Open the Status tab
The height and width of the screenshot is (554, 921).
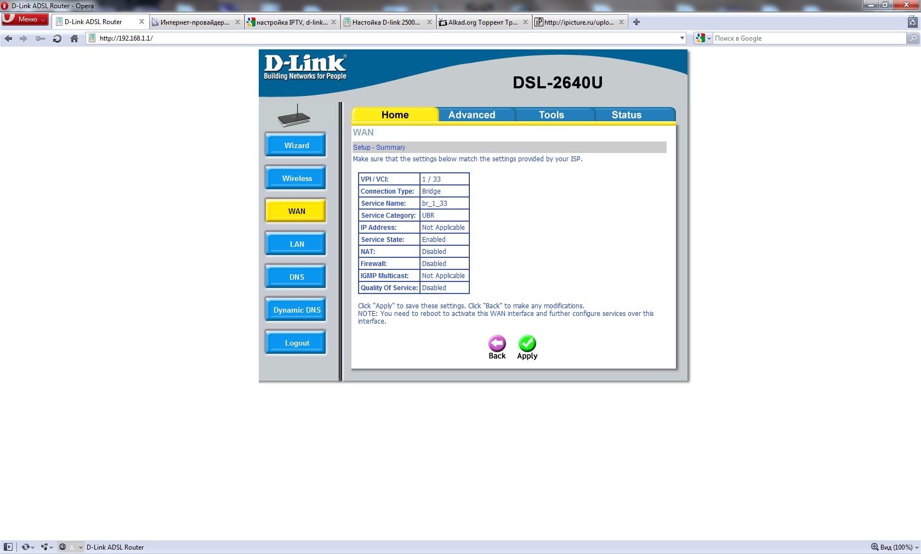[626, 115]
